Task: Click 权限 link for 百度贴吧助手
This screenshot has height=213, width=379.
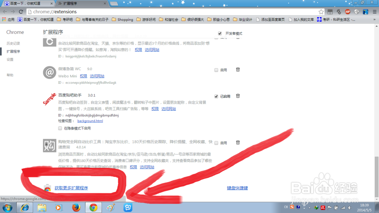Action: (x=155, y=109)
